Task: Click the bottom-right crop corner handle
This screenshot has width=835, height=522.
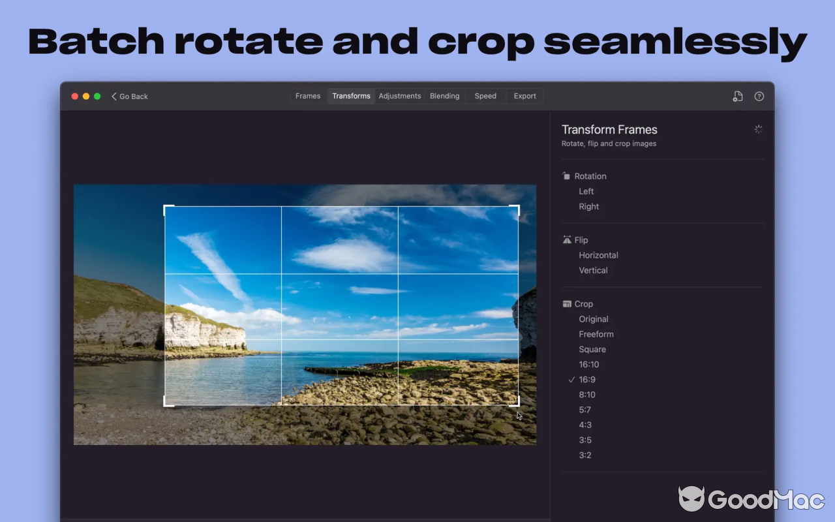Action: (518, 404)
